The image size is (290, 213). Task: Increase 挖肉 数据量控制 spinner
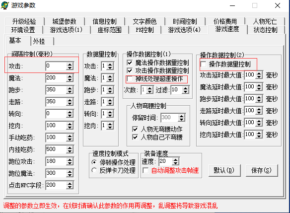tap(110, 124)
